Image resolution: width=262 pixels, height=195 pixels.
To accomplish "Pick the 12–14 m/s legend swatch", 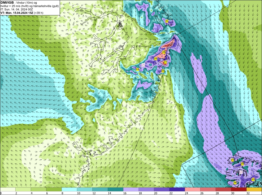I will click(x=100, y=190).
